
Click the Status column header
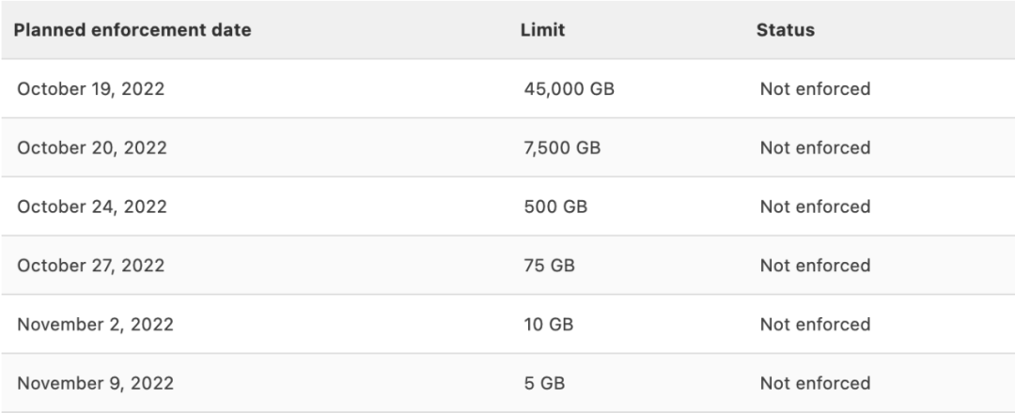click(785, 30)
